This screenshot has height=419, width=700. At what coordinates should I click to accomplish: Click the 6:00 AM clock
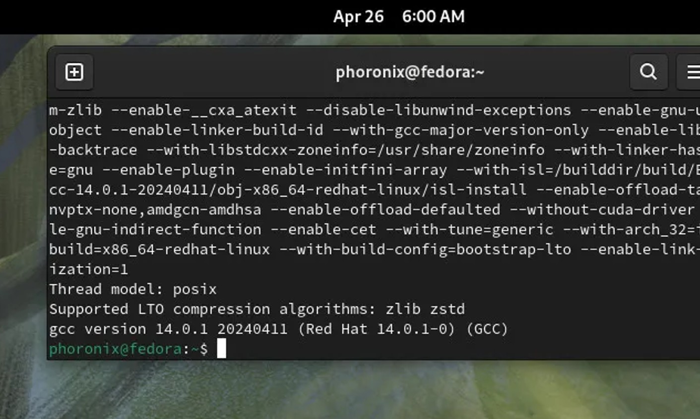point(433,17)
